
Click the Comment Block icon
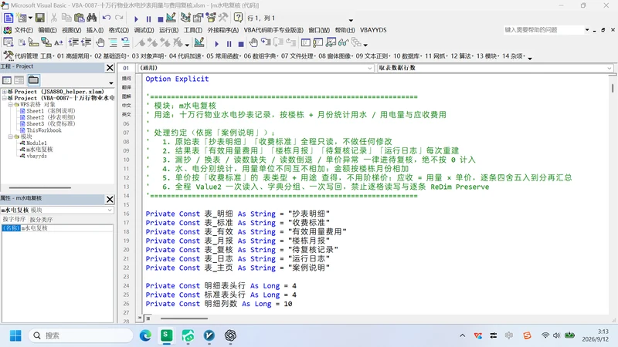pyautogui.click(x=113, y=42)
